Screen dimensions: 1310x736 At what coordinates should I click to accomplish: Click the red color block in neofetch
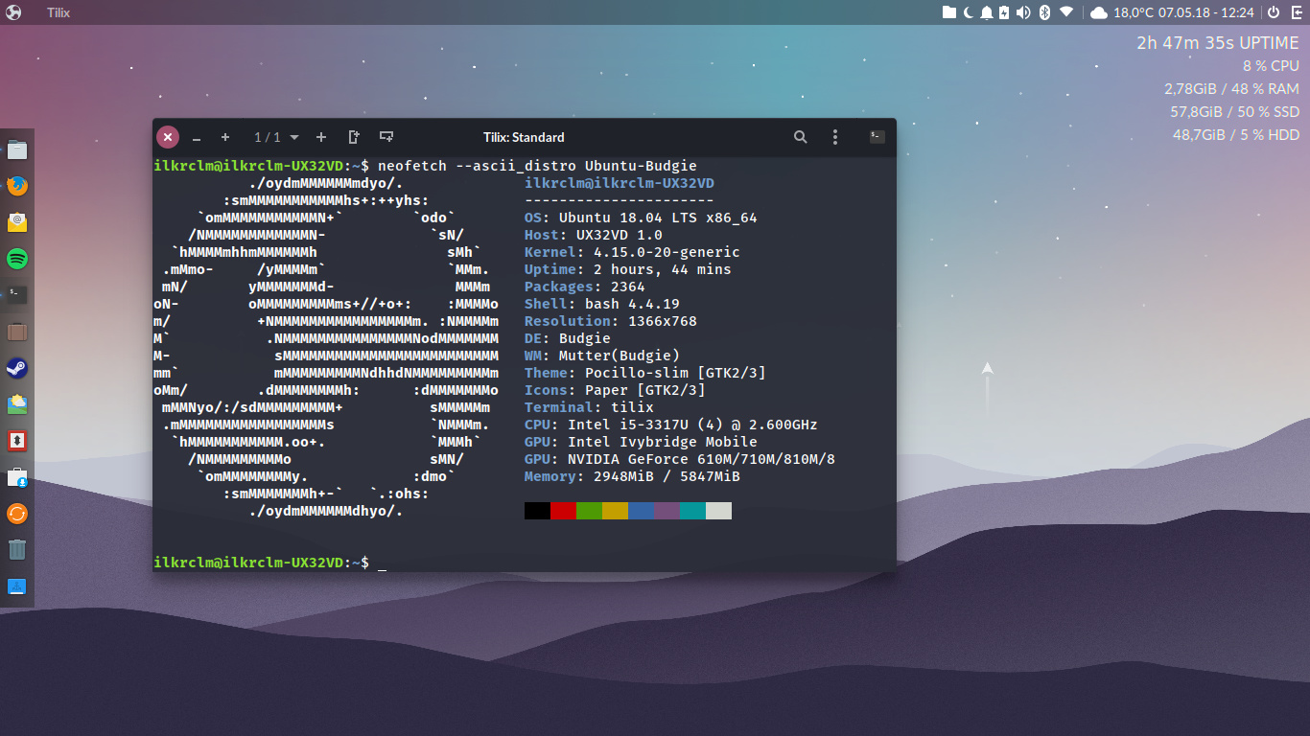click(563, 511)
